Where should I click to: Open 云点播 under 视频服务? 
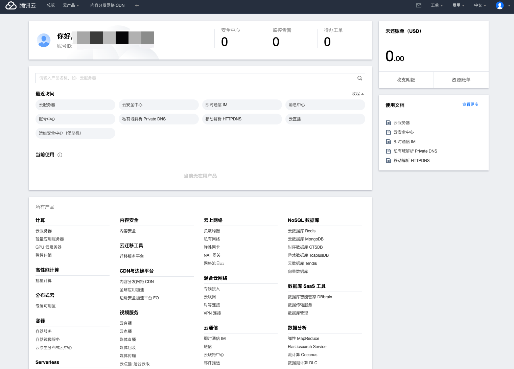click(x=126, y=331)
